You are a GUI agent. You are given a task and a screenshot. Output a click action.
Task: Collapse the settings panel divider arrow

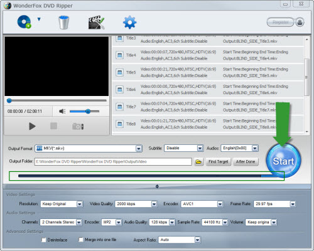[x=157, y=186]
